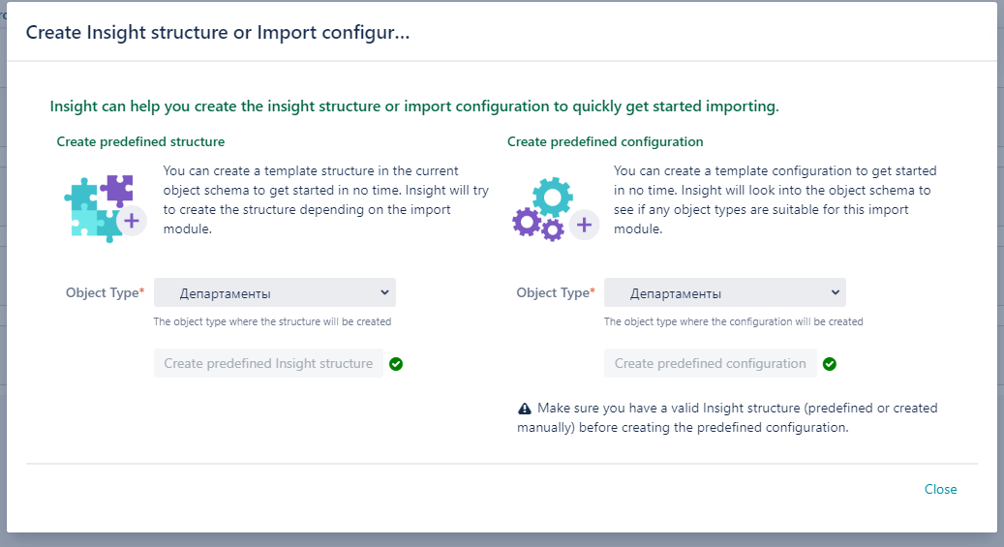Click the puzzle pieces structure icon
Screen dimensions: 1004x547
[x=105, y=208]
